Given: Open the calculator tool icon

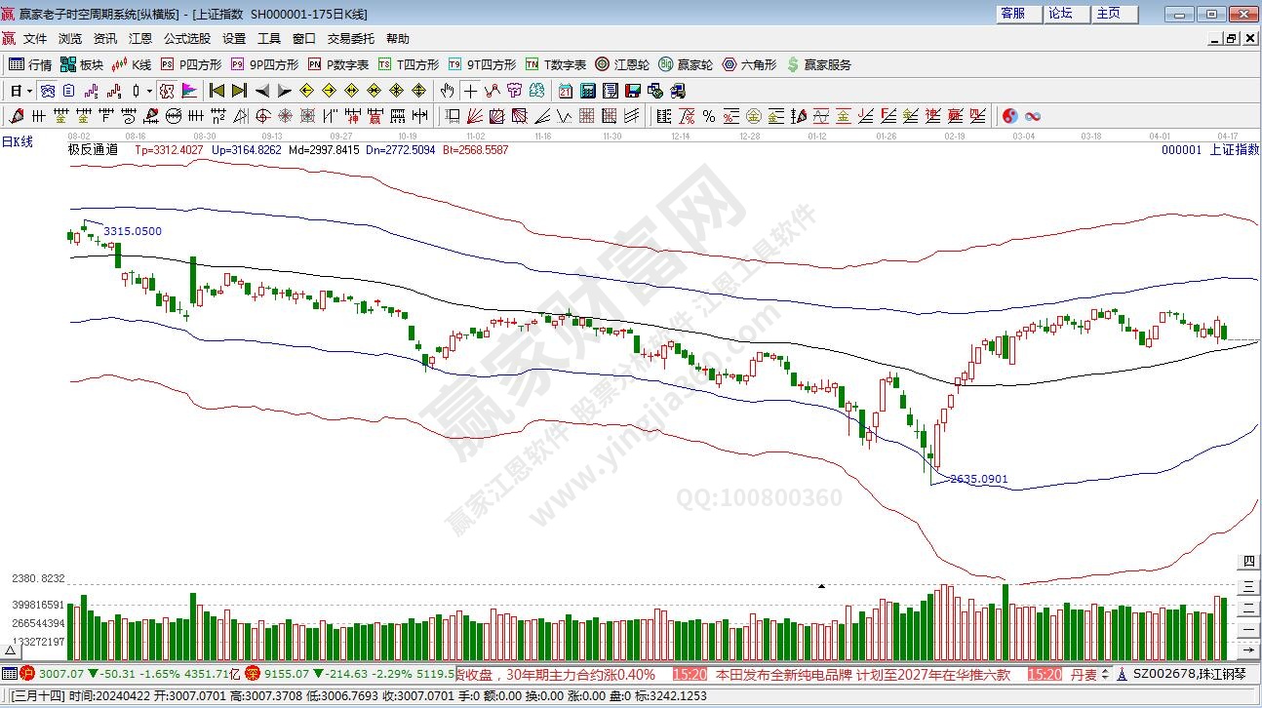Looking at the screenshot, I should (x=588, y=91).
